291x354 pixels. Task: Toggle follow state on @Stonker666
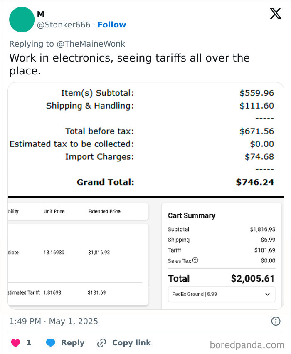pyautogui.click(x=111, y=25)
